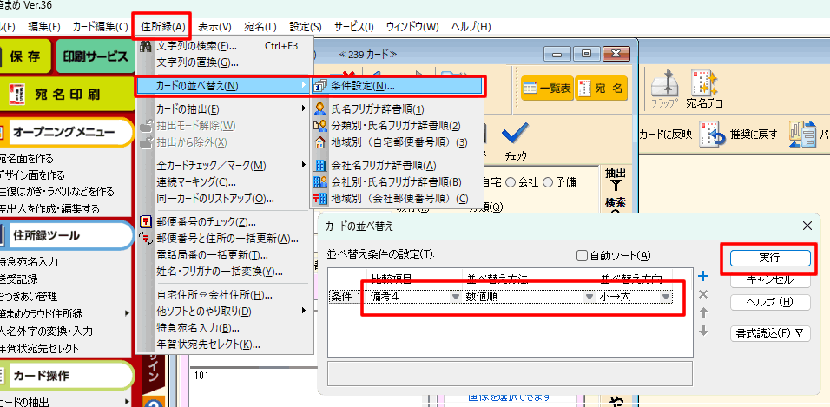Choose 条件設定(N)... from the submenu

coord(362,86)
